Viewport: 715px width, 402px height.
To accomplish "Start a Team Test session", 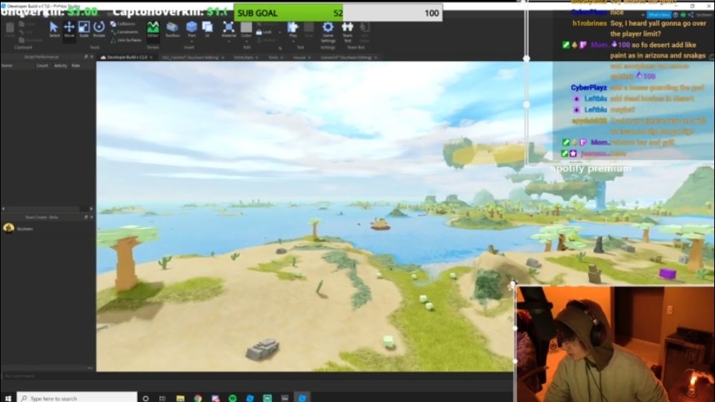I will coord(348,31).
